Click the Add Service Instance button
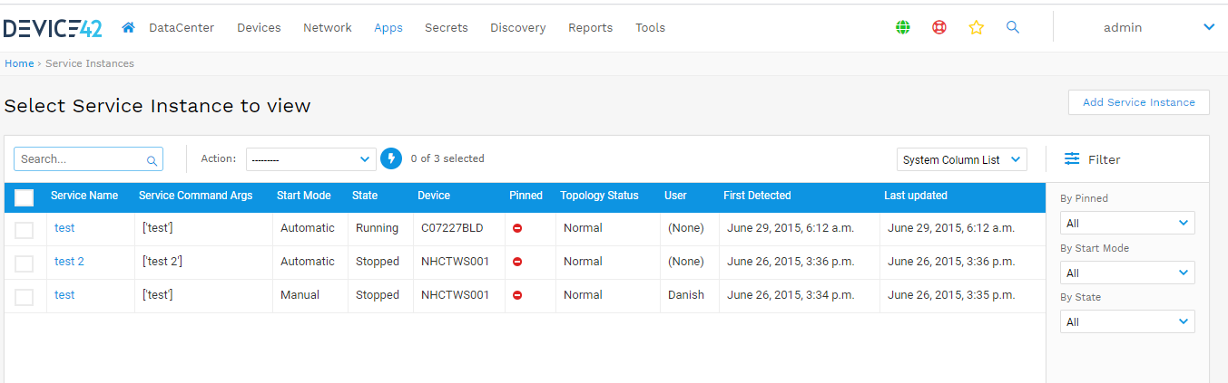Viewport: 1228px width, 383px height. click(1138, 102)
